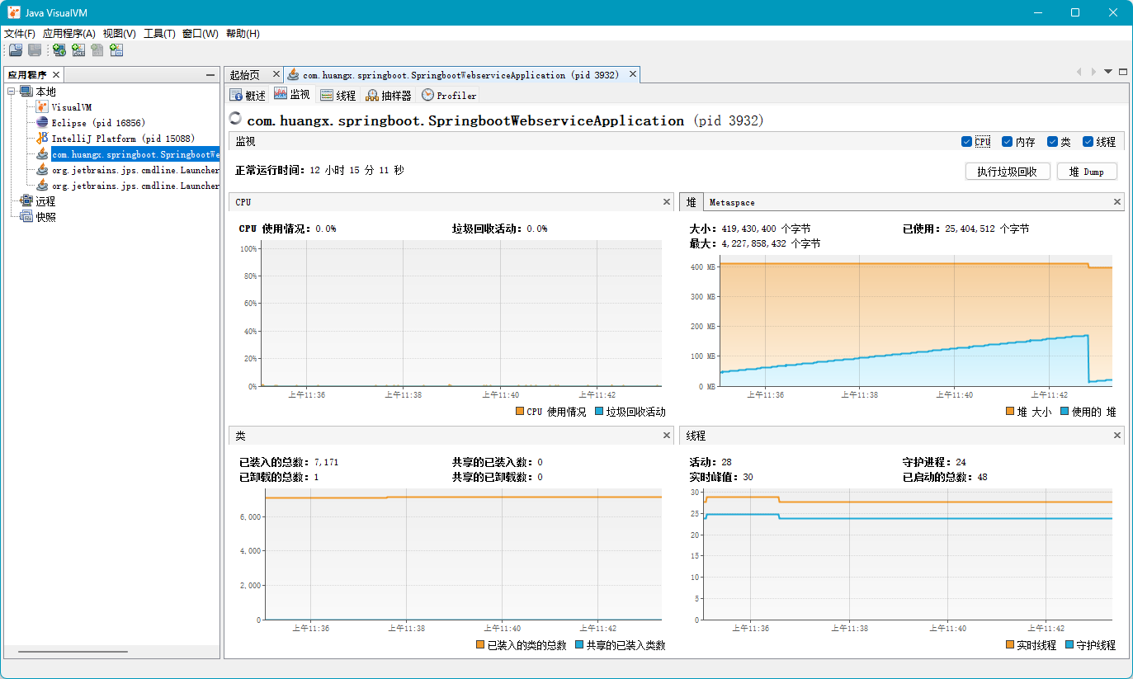Open the Profiler tab
The height and width of the screenshot is (679, 1133).
pyautogui.click(x=449, y=96)
